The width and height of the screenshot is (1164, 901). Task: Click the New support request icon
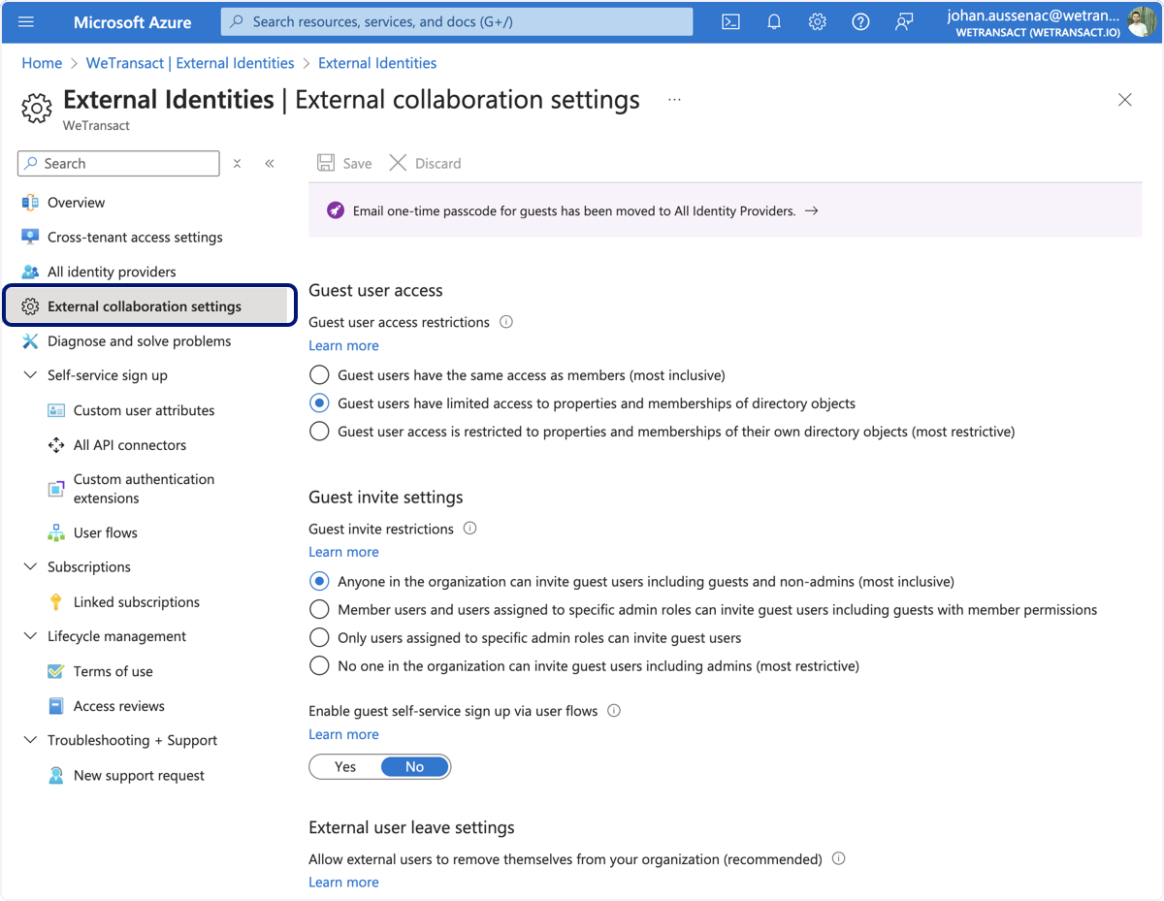pos(56,776)
